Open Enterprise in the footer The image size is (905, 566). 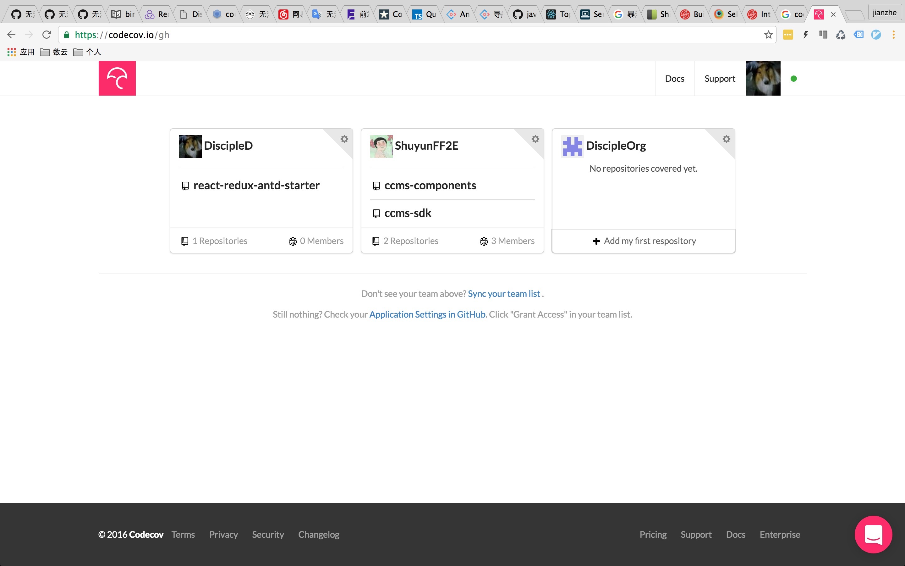coord(780,534)
